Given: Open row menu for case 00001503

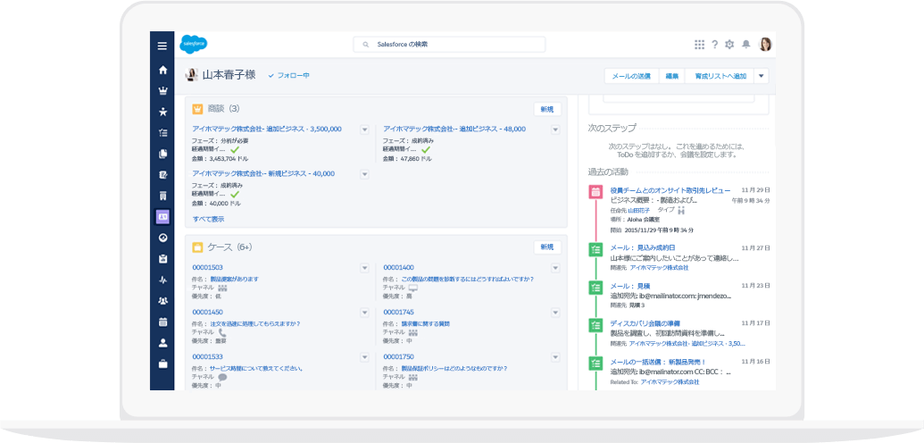Looking at the screenshot, I should (364, 268).
